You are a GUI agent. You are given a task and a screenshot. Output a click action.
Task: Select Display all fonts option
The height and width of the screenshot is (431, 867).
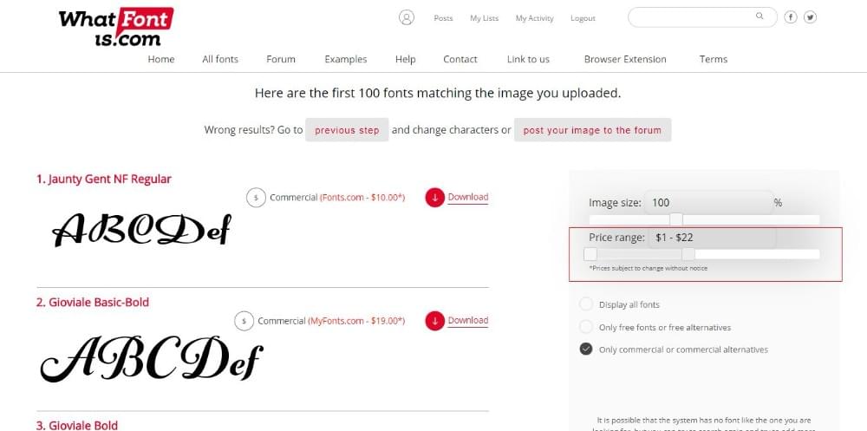[586, 304]
